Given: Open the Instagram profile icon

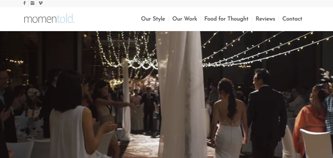Looking at the screenshot, I should click(33, 3).
